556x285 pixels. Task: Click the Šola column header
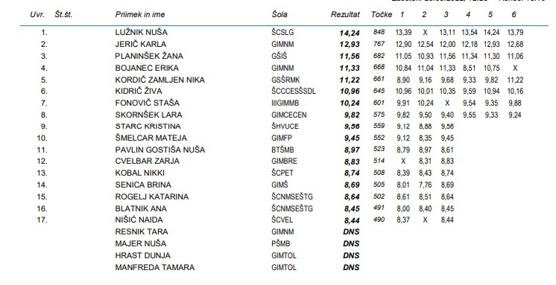click(x=279, y=15)
